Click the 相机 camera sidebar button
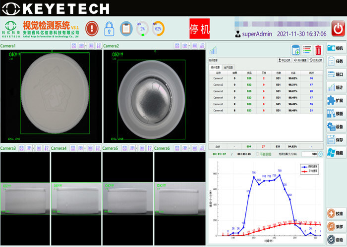Screen dimensions: 347x247 [x=336, y=48]
